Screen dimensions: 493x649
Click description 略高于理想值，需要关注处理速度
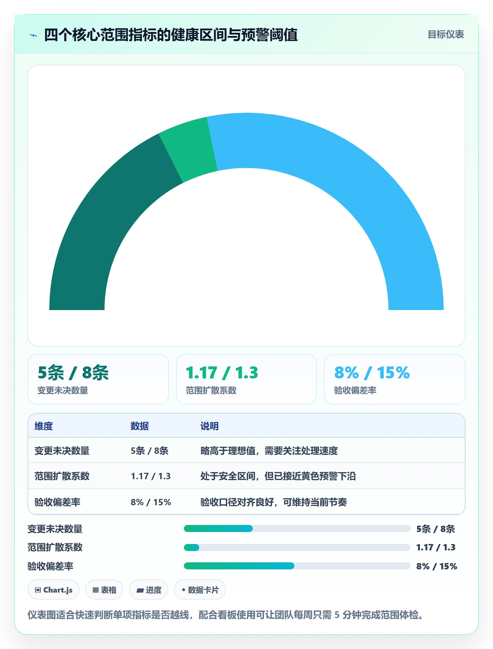pos(269,451)
